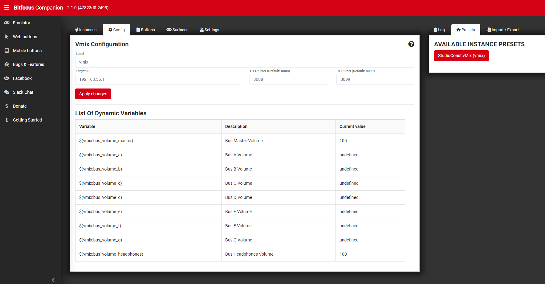
Task: Select the $(vmix:bus_volume_master) variable text
Action: click(x=106, y=141)
